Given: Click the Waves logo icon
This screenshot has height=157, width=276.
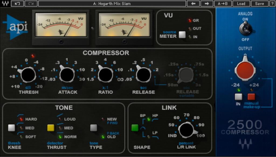Looking at the screenshot, I should tap(5, 3).
